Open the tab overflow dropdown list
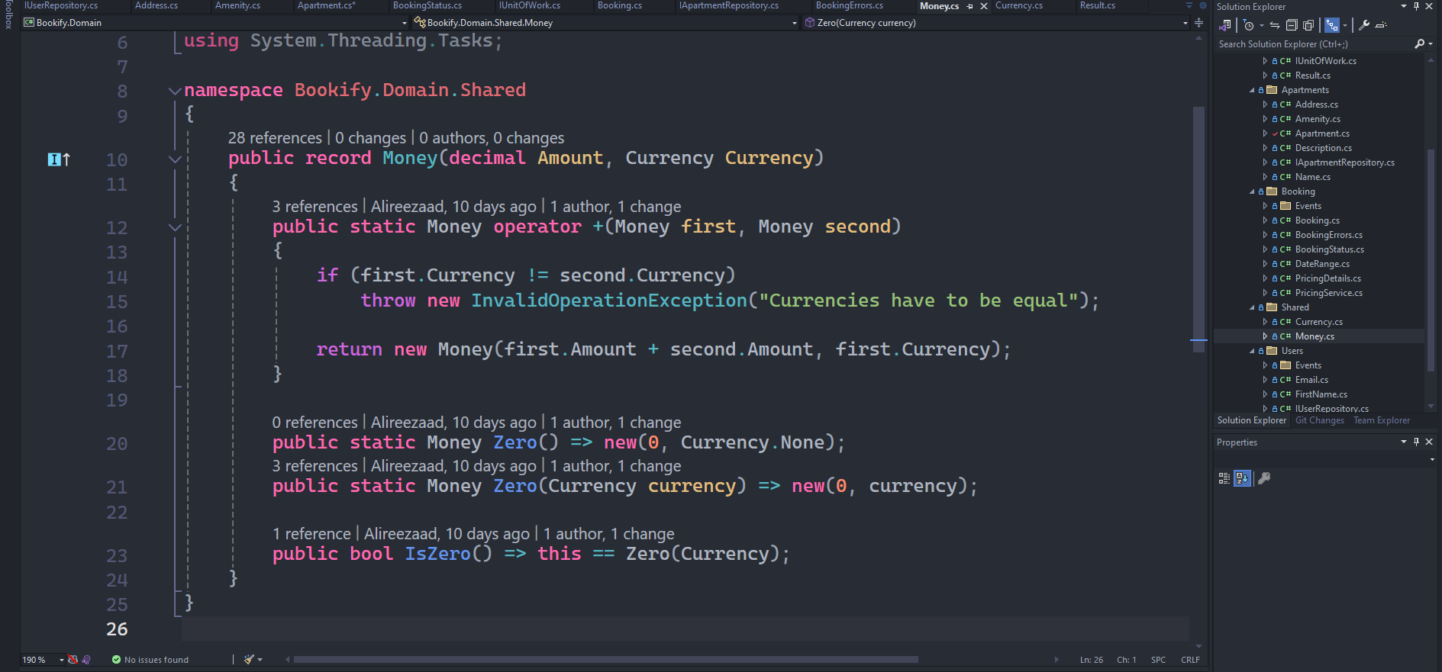The width and height of the screenshot is (1442, 672). coord(1189,6)
